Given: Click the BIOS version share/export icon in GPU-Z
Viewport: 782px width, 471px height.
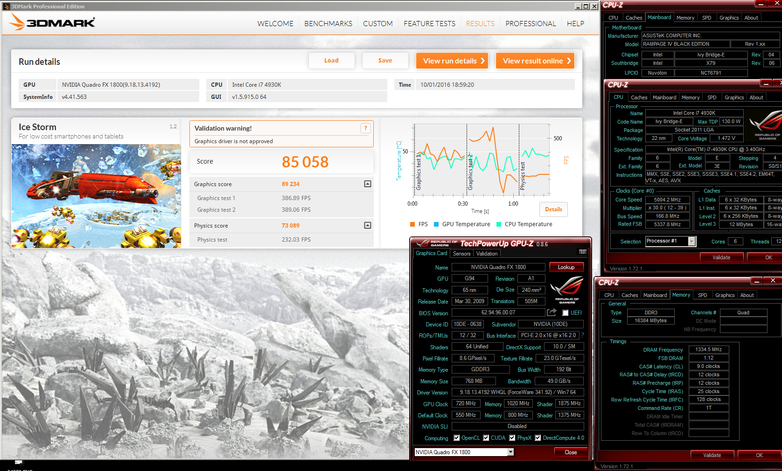Looking at the screenshot, I should click(x=552, y=312).
